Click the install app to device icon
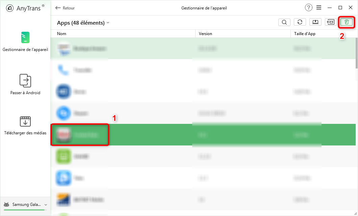This screenshot has height=216, width=358. pos(331,22)
